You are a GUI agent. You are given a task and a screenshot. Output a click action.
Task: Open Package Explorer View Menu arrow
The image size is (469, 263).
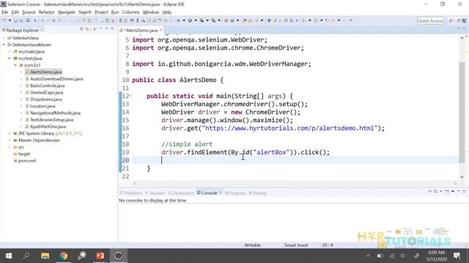pos(101,28)
